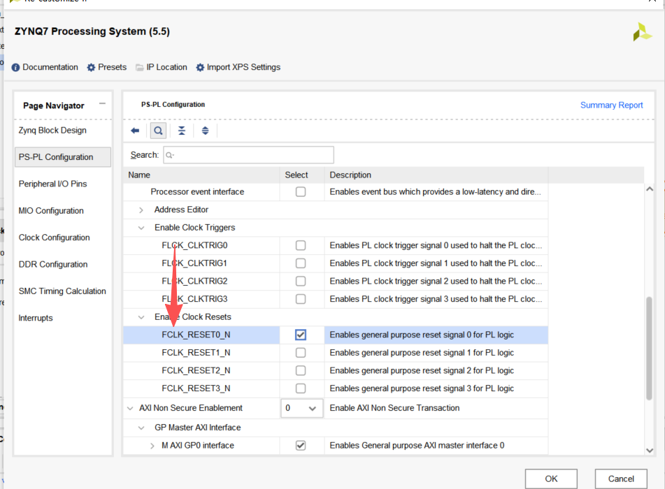Expand M AXI GP0 interface node
This screenshot has height=489, width=665.
(152, 446)
